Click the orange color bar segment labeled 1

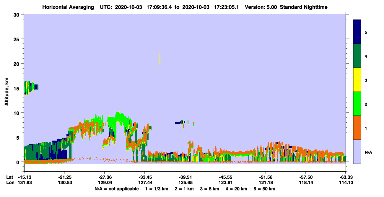point(357,128)
